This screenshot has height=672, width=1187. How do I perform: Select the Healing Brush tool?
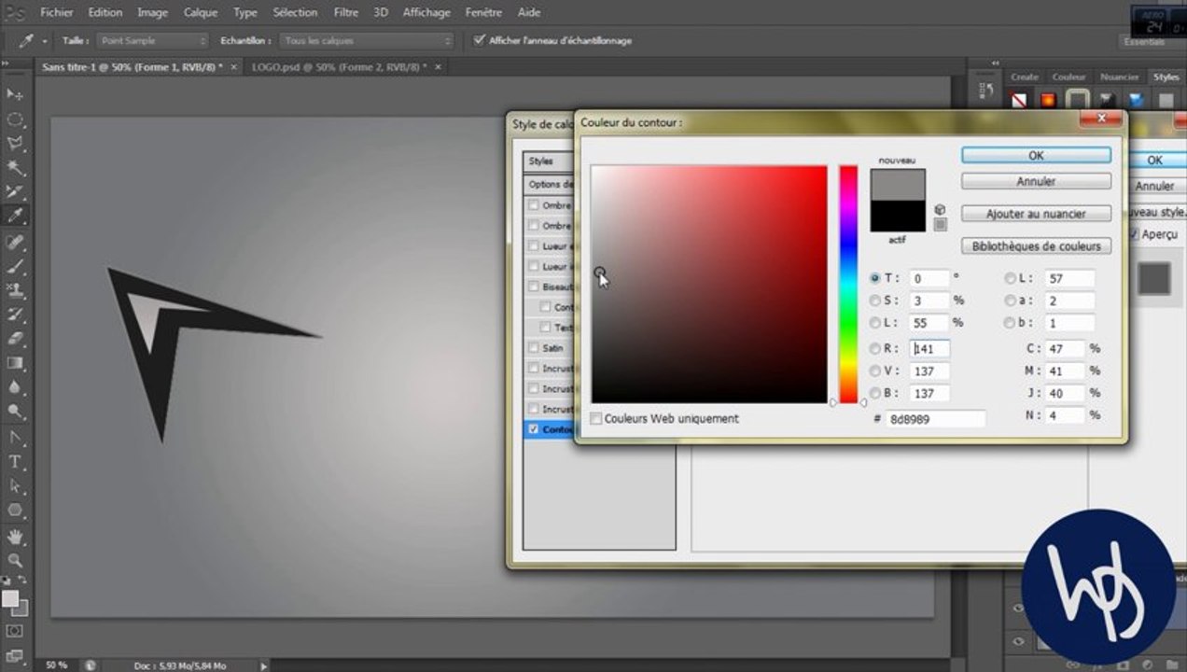tap(16, 242)
